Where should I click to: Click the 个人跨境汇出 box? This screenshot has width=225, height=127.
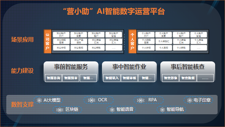click(181, 41)
